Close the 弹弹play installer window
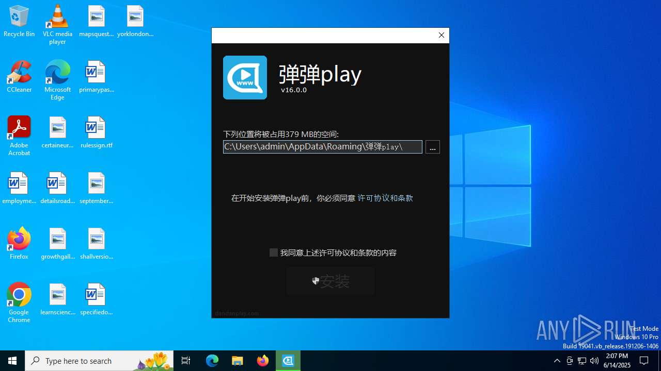 pos(442,35)
